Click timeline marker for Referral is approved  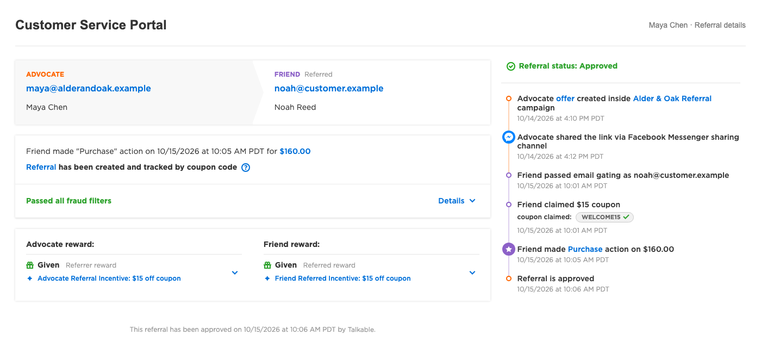pos(509,278)
